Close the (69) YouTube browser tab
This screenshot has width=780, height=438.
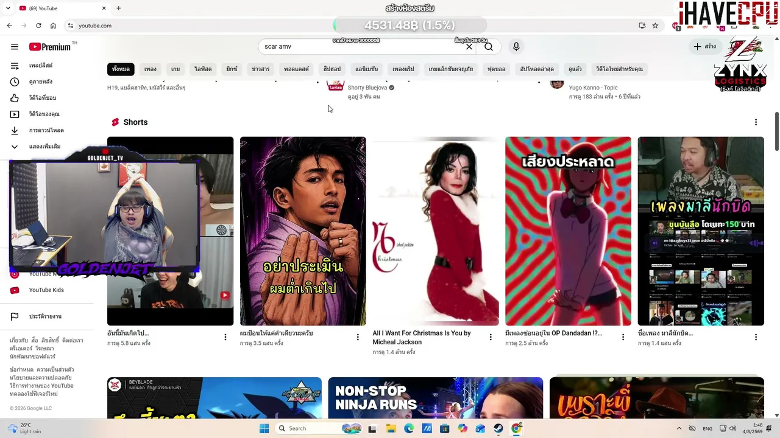point(104,8)
